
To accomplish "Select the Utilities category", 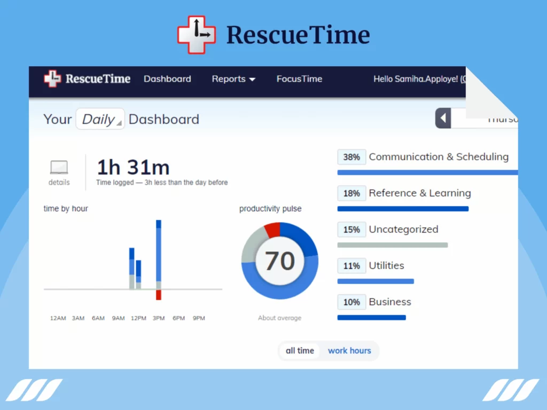I will 386,265.
